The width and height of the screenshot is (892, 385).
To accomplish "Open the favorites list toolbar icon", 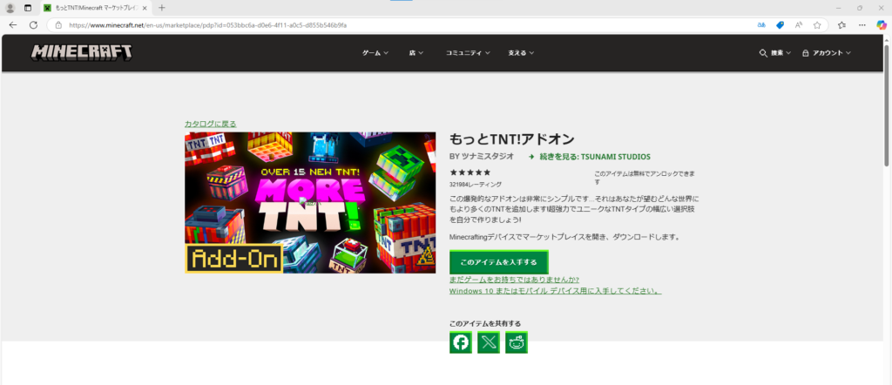I will click(841, 25).
